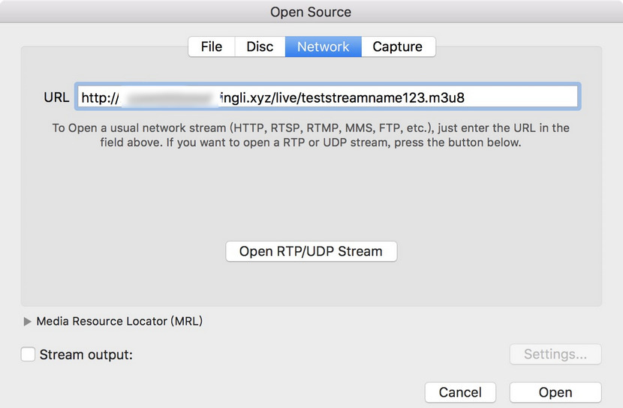Select the Network tab
Viewport: 623px width, 408px height.
(x=323, y=46)
